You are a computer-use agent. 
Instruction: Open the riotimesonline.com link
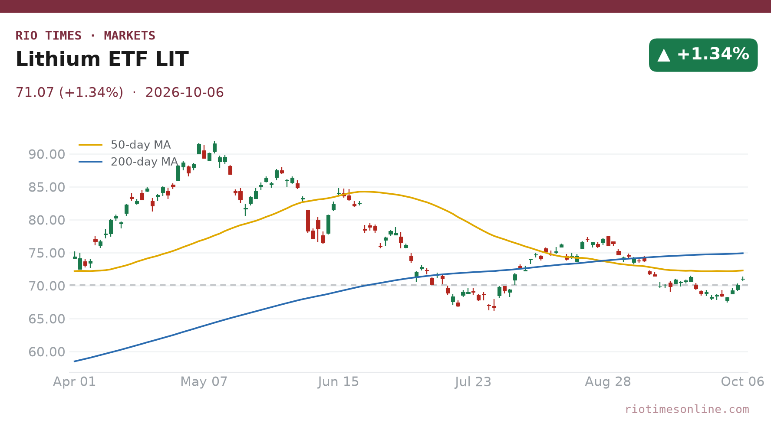click(x=687, y=409)
